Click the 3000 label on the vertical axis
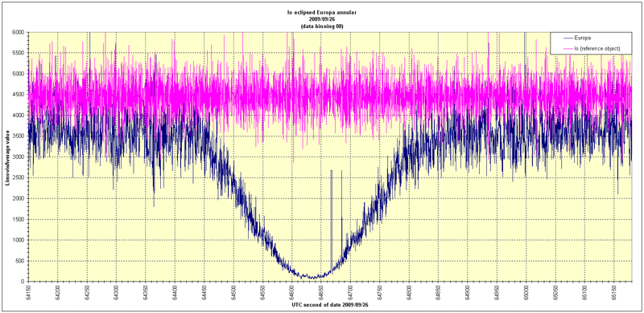This screenshot has width=644, height=313. [x=20, y=157]
